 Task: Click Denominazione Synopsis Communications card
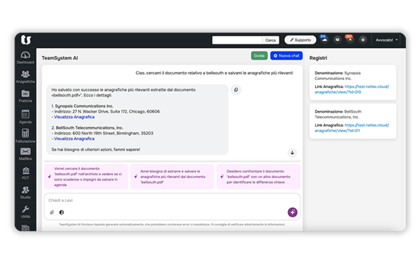pos(353,82)
